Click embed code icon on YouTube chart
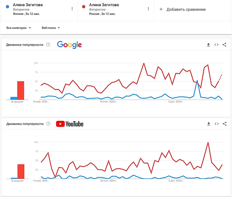 coord(216,124)
